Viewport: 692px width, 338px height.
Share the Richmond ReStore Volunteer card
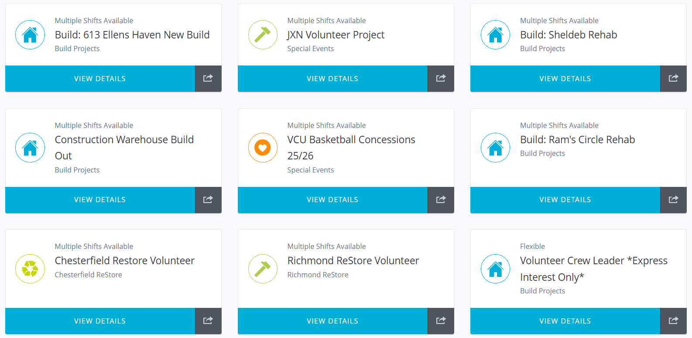click(x=441, y=321)
